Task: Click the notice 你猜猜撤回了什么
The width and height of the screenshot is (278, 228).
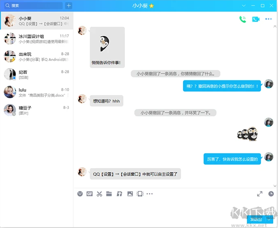Action: click(x=175, y=74)
